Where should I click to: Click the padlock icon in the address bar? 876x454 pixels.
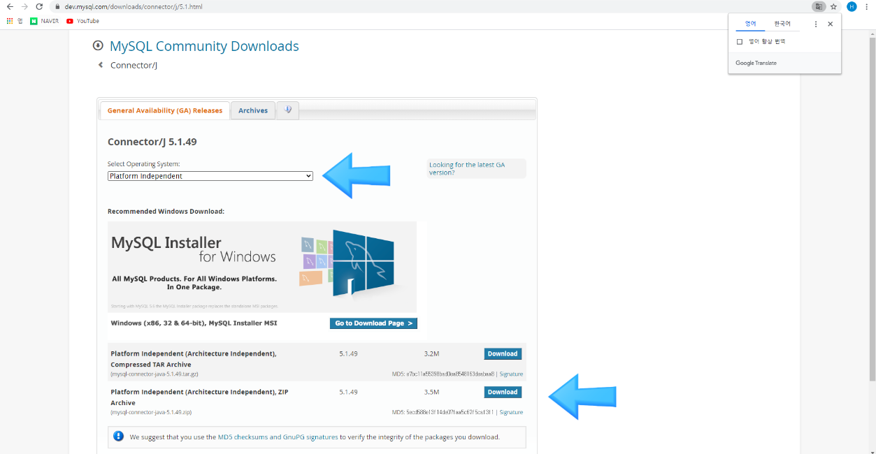tap(56, 6)
